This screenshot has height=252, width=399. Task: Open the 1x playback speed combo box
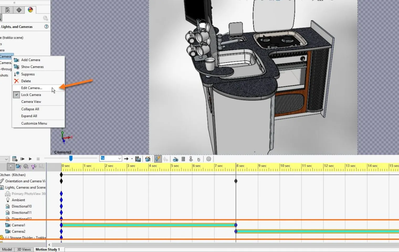click(x=111, y=158)
